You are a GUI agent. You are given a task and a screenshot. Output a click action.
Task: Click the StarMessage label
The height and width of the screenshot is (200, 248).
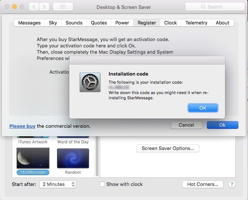click(x=33, y=172)
